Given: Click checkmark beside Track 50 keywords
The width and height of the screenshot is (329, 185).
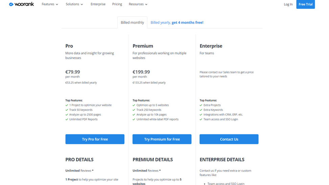Looking at the screenshot, I should [67, 110].
